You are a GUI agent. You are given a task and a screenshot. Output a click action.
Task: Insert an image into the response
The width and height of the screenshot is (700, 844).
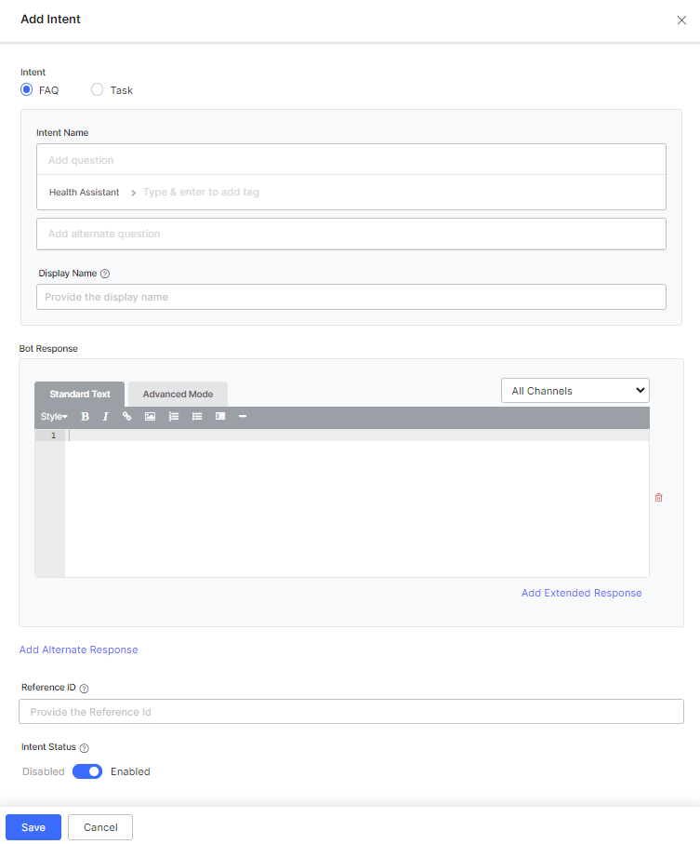pyautogui.click(x=150, y=417)
